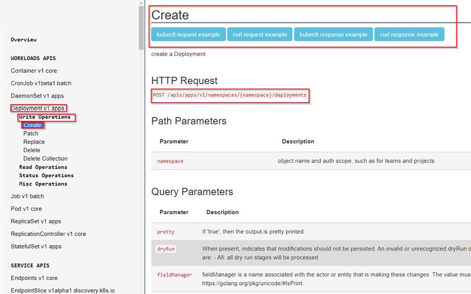Show the curl request example
Viewport: 471px width, 294px height.
[x=260, y=34]
